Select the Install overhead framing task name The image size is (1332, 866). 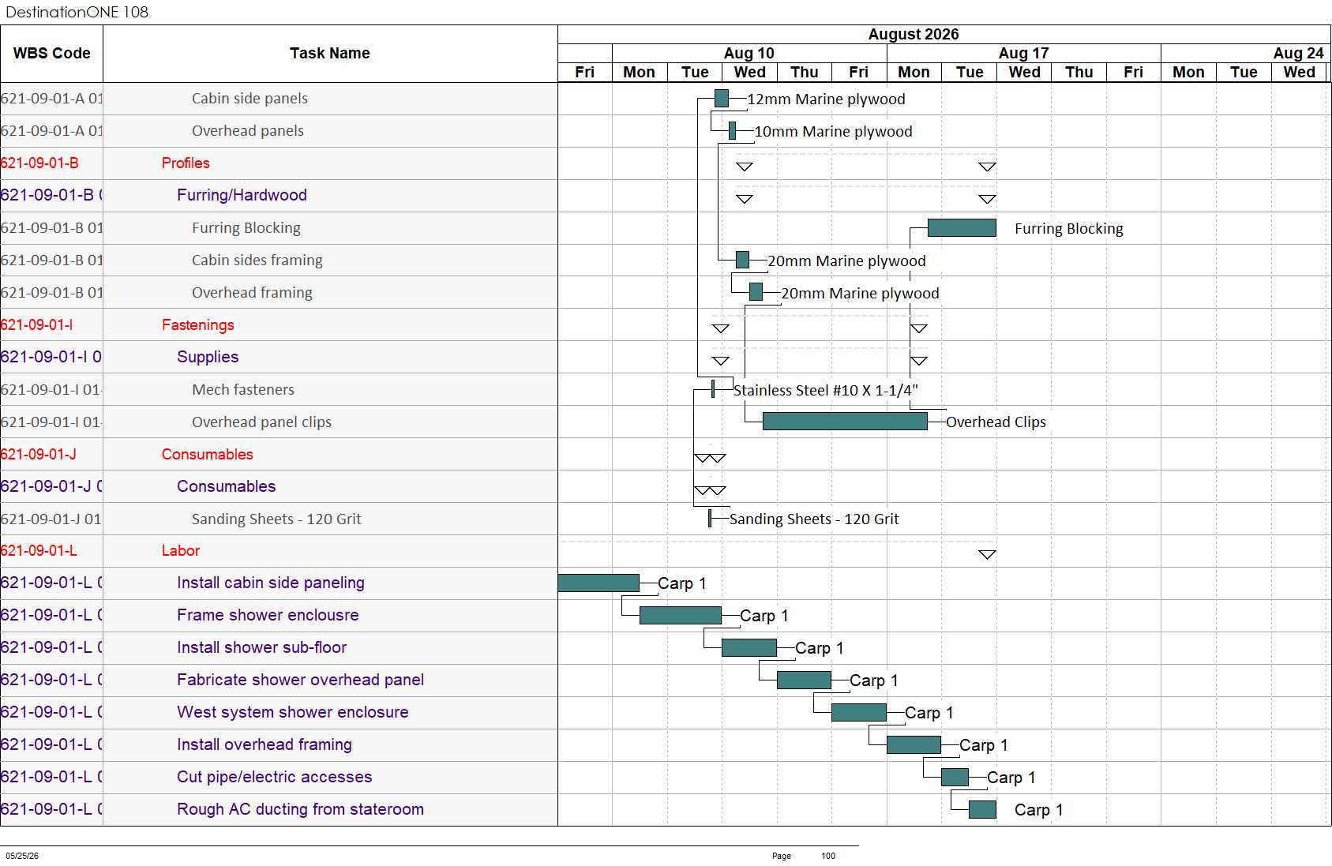click(265, 744)
